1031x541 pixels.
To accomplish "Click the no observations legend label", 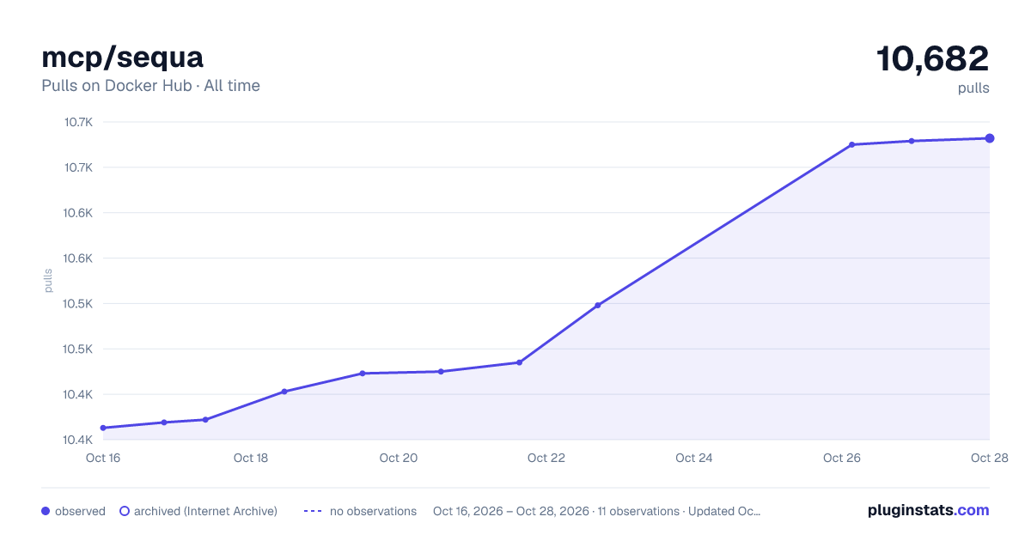I will (373, 511).
